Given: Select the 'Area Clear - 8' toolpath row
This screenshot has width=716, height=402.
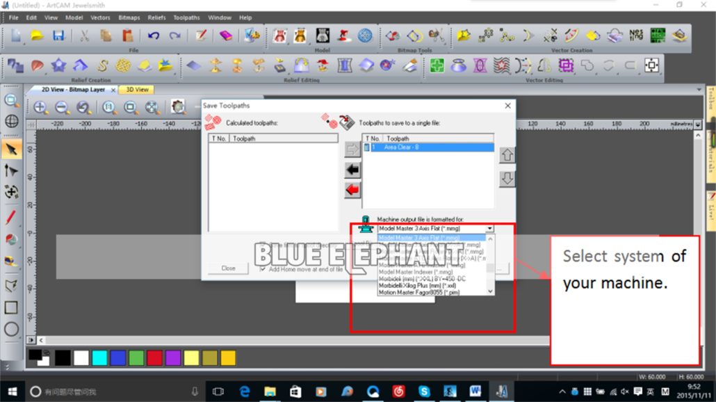Looking at the screenshot, I should (x=428, y=147).
